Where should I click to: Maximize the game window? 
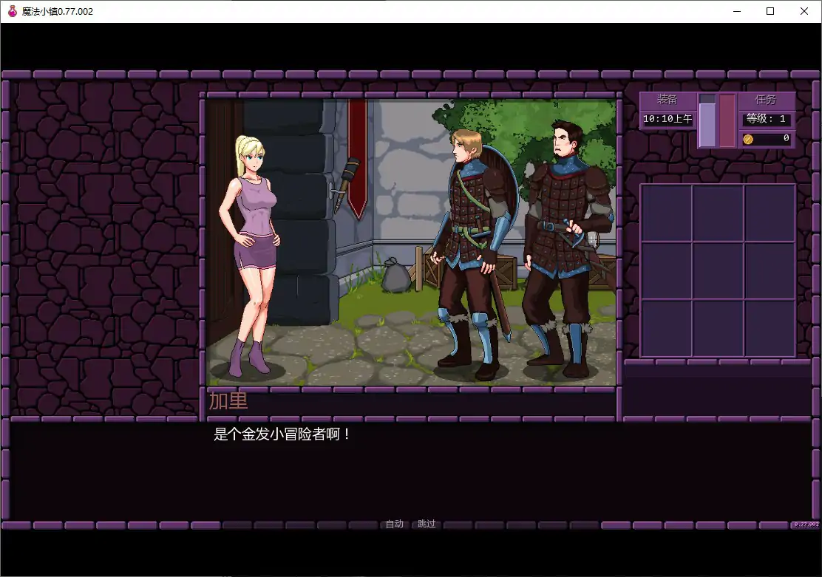[770, 11]
